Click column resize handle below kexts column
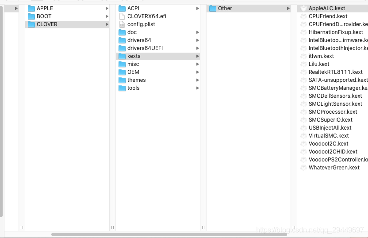 click(203, 228)
